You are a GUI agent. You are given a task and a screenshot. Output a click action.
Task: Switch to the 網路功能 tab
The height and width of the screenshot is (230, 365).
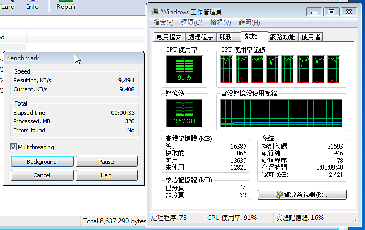point(282,37)
